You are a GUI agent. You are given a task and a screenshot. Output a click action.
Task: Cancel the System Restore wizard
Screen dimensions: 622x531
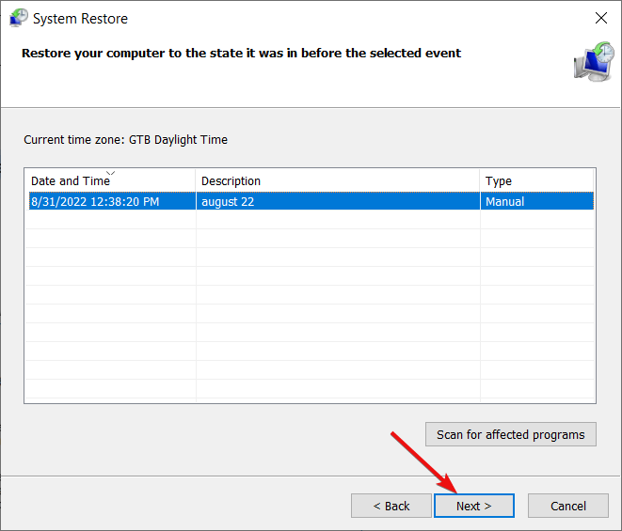pos(568,506)
